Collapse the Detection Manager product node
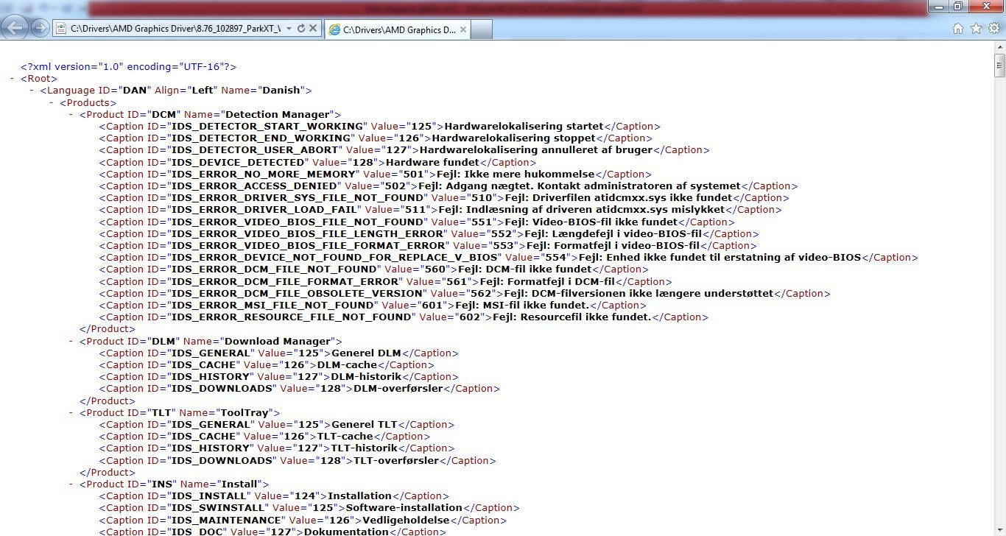The width and height of the screenshot is (1006, 536). pyautogui.click(x=71, y=114)
